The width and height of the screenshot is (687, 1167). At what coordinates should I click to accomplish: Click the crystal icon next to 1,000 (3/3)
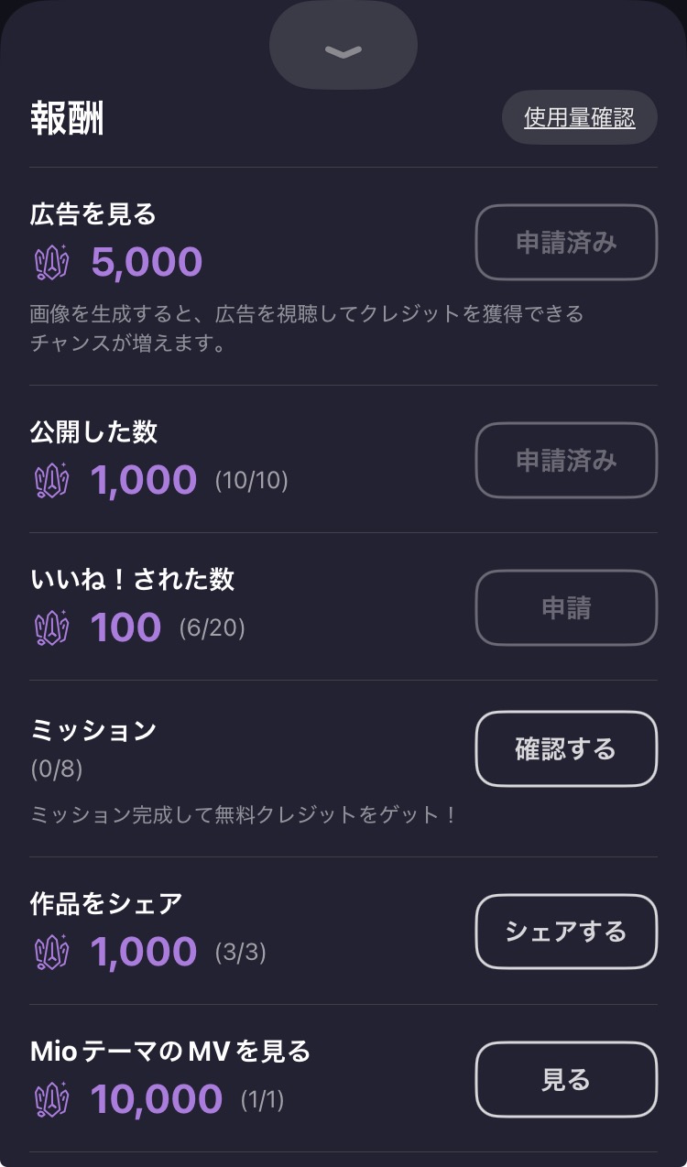[52, 953]
